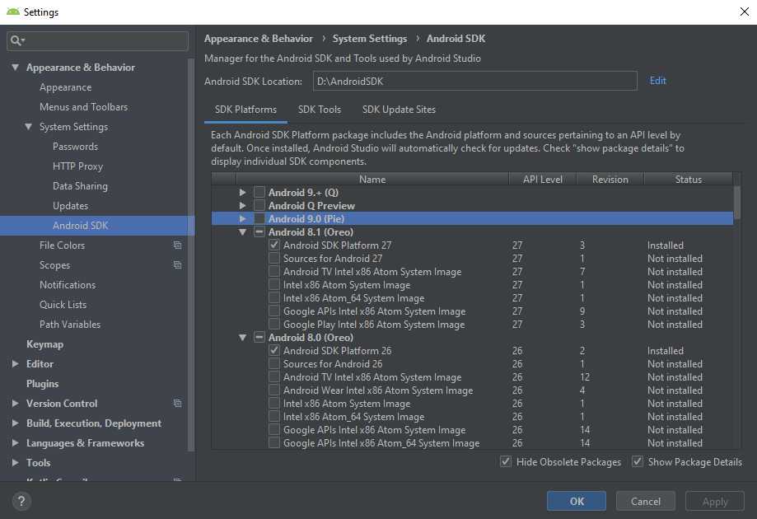Click the Edit link for SDK location
Screen dimensions: 757x519
tap(657, 81)
